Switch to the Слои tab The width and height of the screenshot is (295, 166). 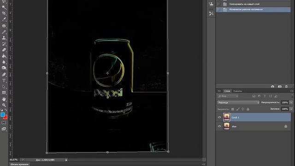(x=227, y=91)
